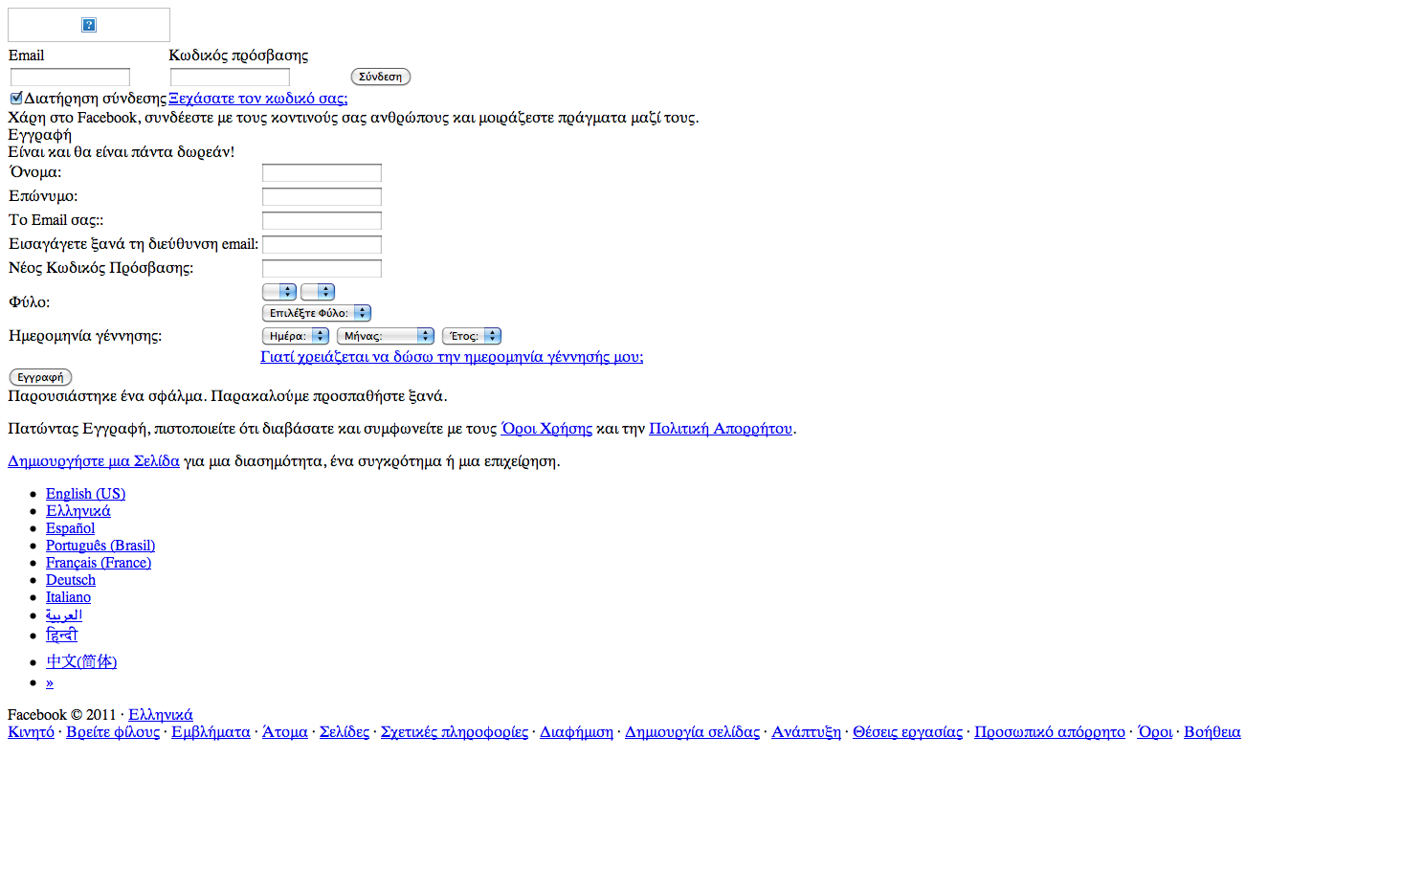The image size is (1402, 893).
Task: Open the Πολιτική Απορρήτου link
Action: point(721,429)
